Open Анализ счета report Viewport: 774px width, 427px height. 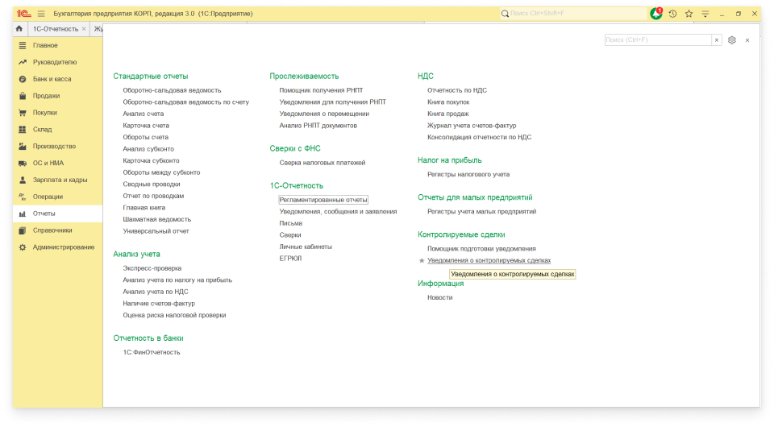144,114
